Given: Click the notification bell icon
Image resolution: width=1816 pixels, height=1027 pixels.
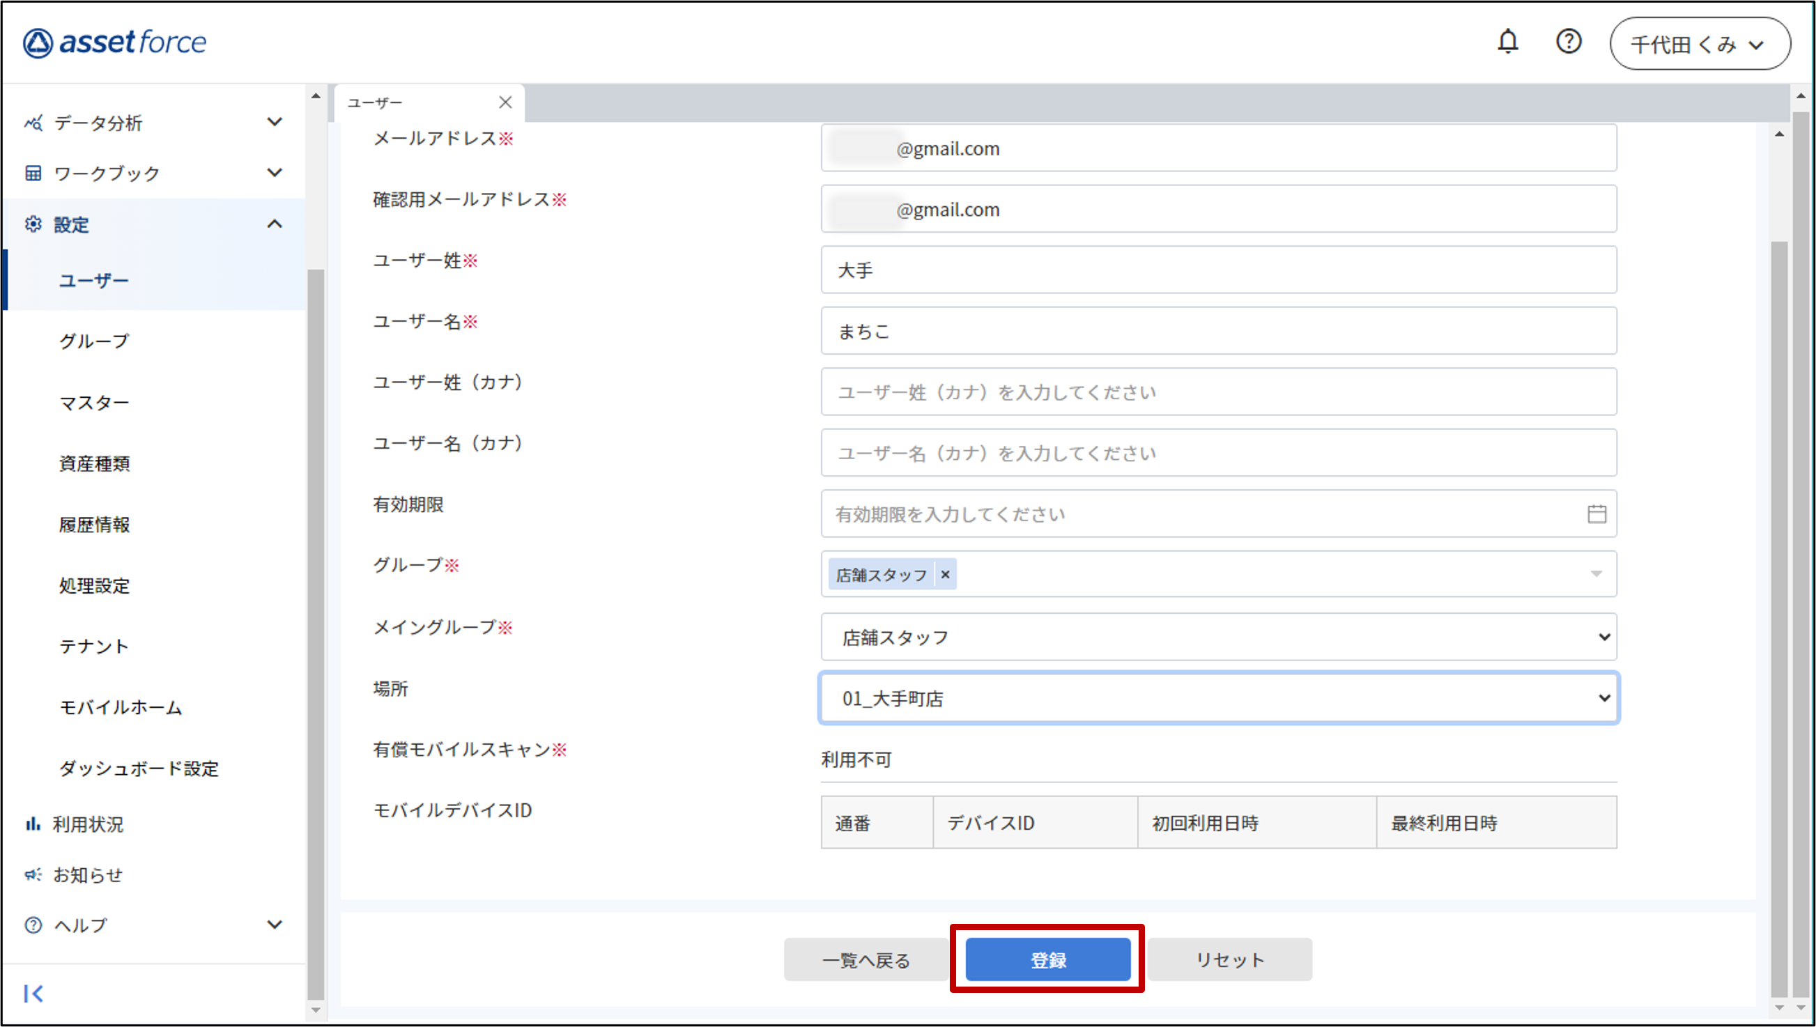Looking at the screenshot, I should (x=1507, y=43).
